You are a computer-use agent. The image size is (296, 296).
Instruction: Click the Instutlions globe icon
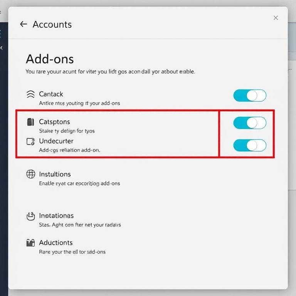(x=30, y=174)
